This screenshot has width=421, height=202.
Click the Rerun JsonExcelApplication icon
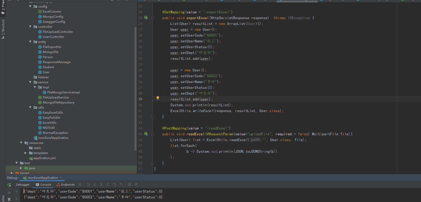point(9,185)
